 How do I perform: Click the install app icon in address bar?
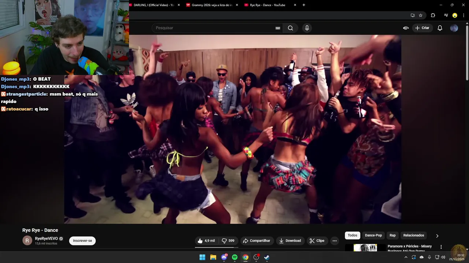click(x=413, y=15)
